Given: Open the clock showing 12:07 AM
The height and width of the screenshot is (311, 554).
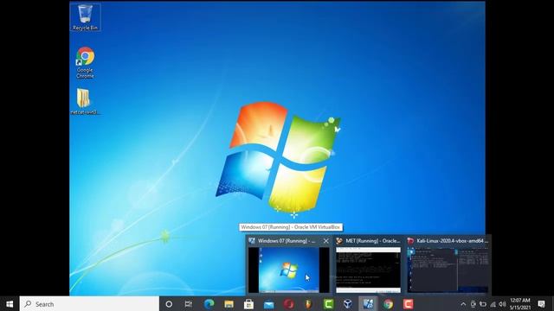Looking at the screenshot, I should 519,304.
